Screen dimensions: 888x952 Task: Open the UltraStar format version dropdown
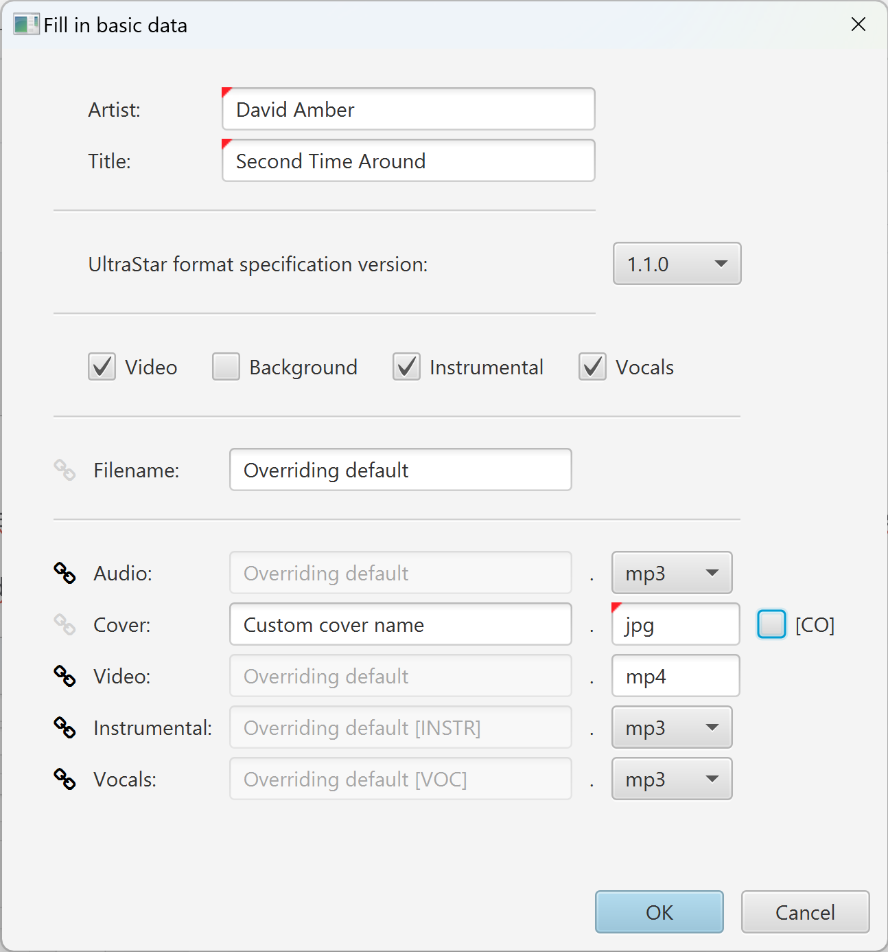[677, 264]
